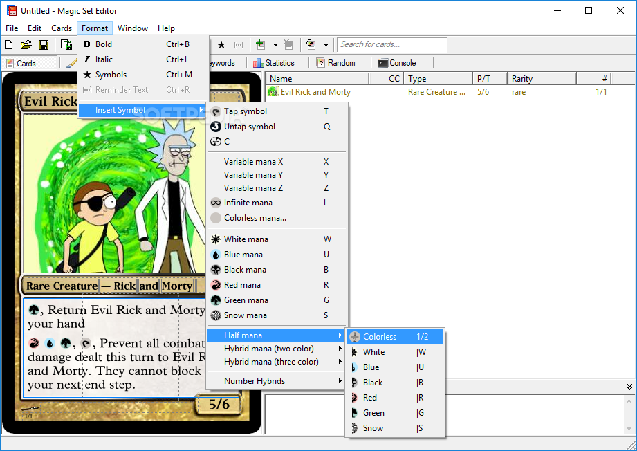
Task: Click the card artwork image
Action: coord(115,194)
